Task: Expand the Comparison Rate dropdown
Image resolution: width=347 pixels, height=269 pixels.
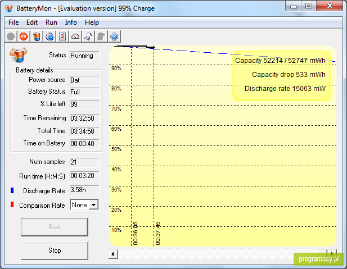Action: tap(93, 205)
